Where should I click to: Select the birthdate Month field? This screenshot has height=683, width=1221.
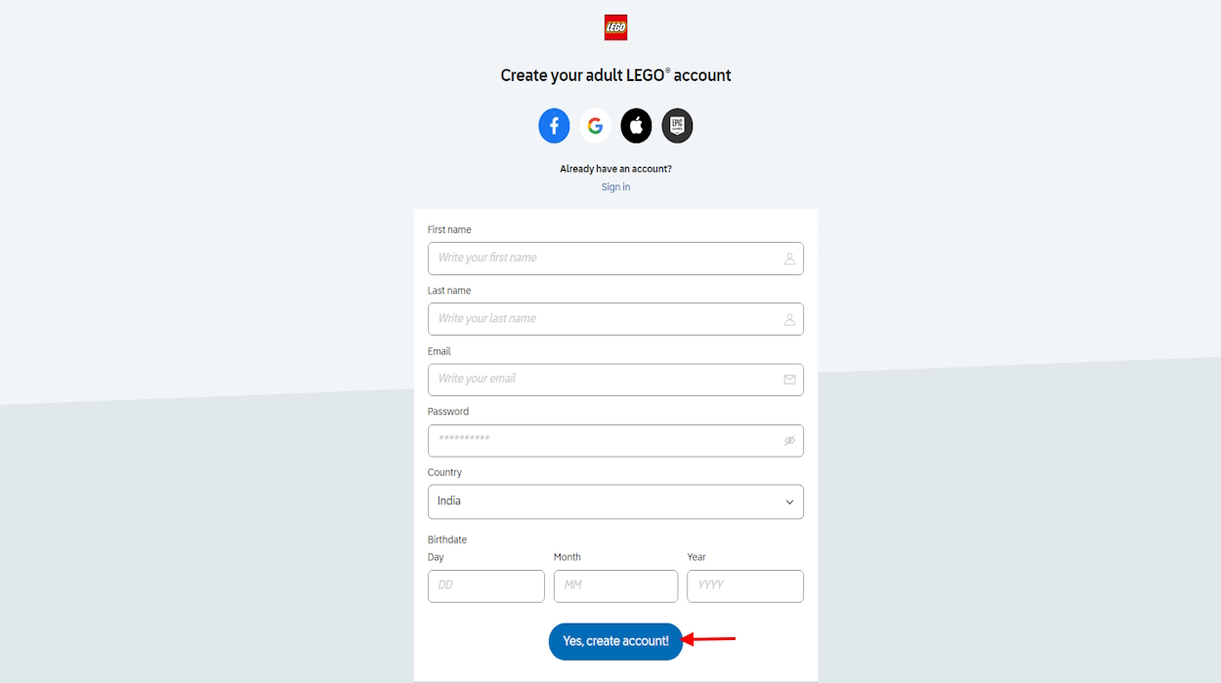coord(615,586)
